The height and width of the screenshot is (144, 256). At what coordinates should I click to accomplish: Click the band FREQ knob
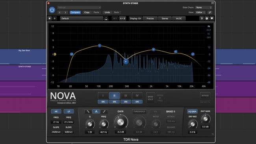pyautogui.click(x=104, y=124)
